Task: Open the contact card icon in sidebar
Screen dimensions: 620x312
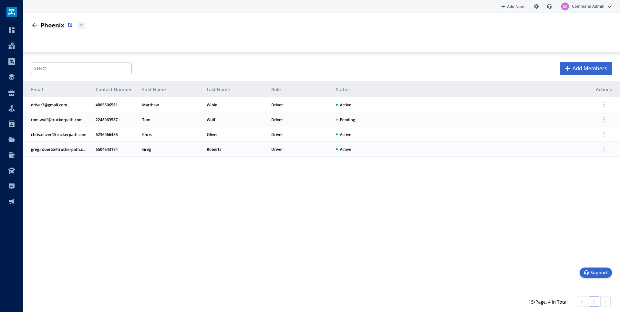Action: (12, 124)
